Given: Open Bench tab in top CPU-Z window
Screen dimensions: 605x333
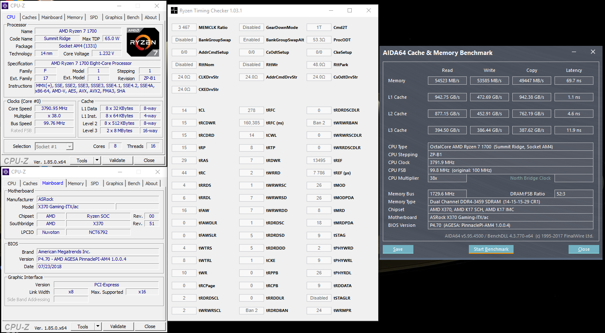Looking at the screenshot, I should point(133,17).
